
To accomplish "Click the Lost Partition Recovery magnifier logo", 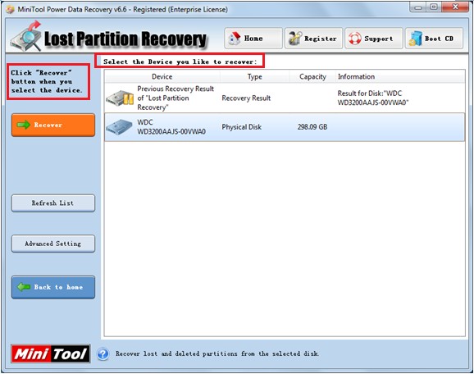I will point(25,36).
